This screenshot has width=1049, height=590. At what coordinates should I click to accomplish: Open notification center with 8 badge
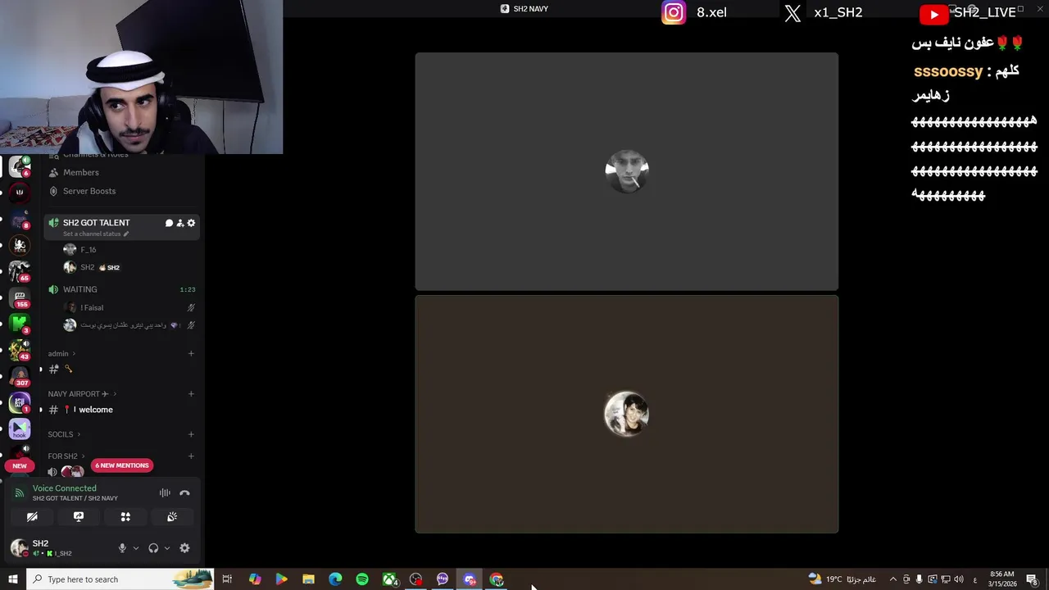(x=1032, y=579)
